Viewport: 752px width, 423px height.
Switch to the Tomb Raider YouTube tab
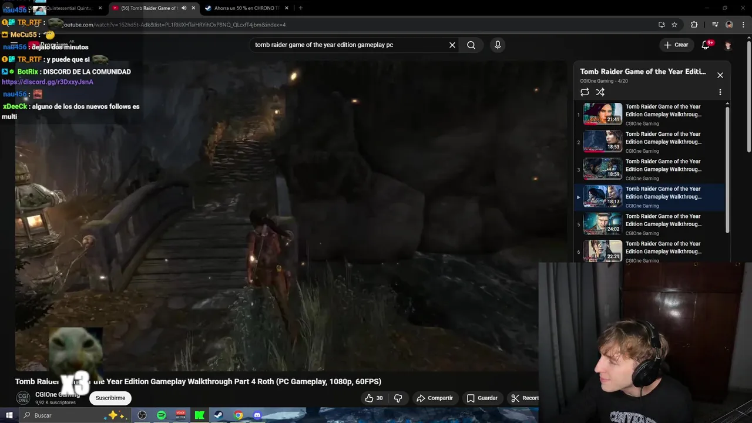point(150,8)
